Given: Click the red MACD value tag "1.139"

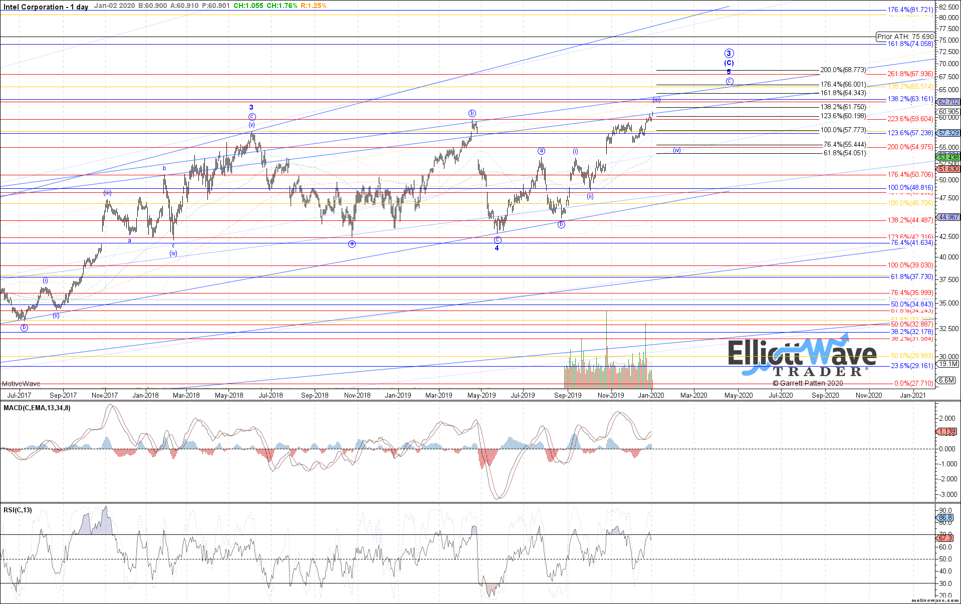Looking at the screenshot, I should click(946, 432).
